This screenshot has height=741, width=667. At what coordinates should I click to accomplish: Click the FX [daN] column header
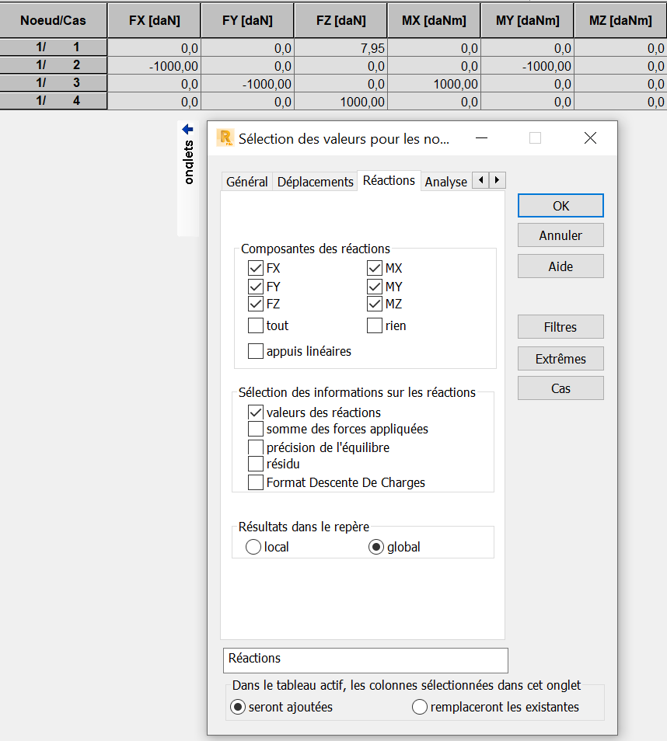pos(154,20)
